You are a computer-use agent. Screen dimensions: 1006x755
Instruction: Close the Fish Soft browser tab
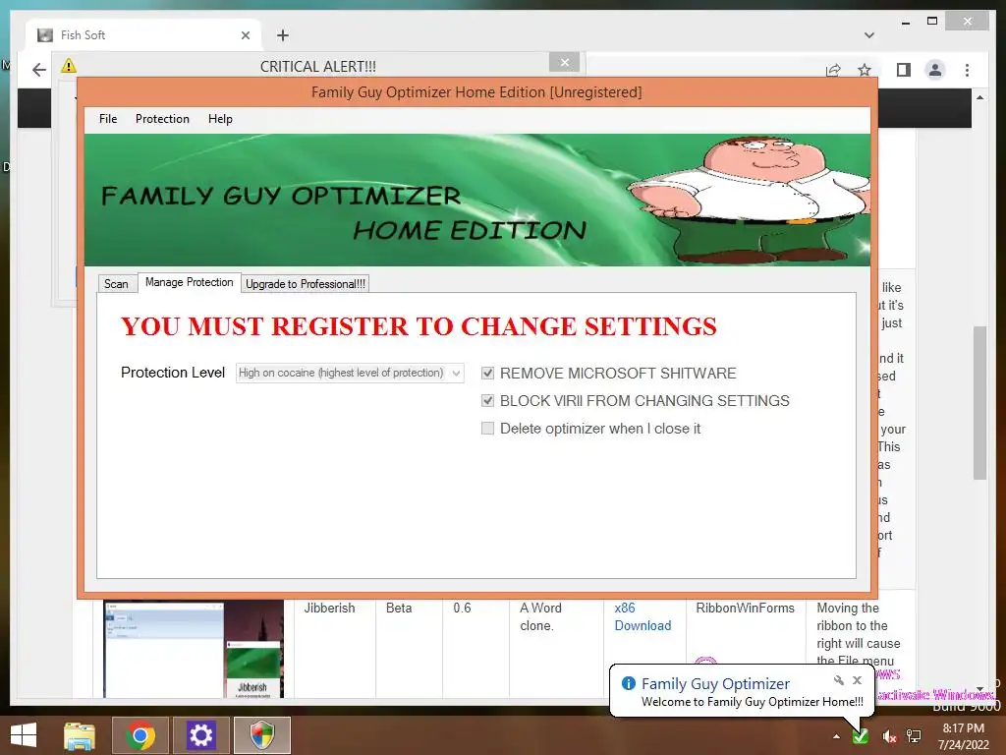(x=245, y=35)
